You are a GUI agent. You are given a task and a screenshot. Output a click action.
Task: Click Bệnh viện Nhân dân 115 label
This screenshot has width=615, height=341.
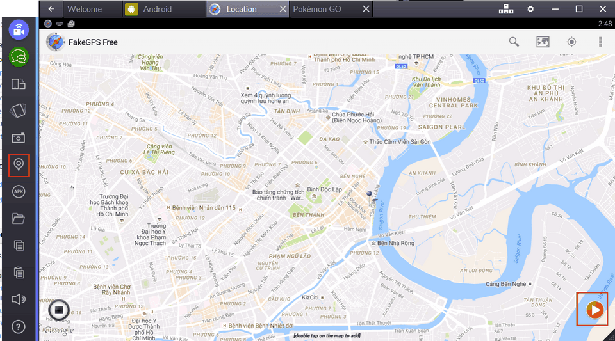[x=204, y=208]
